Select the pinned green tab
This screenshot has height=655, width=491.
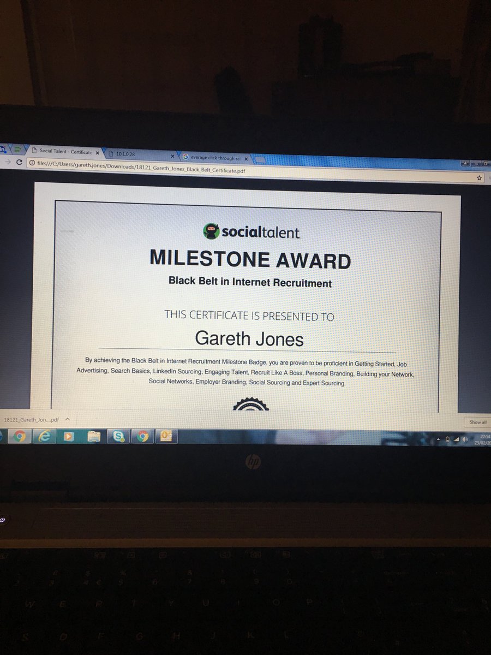[x=17, y=149]
